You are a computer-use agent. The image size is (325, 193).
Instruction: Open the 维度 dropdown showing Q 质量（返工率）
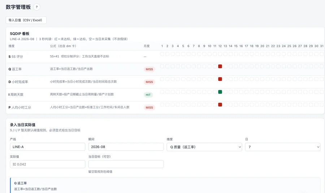pos(204,147)
